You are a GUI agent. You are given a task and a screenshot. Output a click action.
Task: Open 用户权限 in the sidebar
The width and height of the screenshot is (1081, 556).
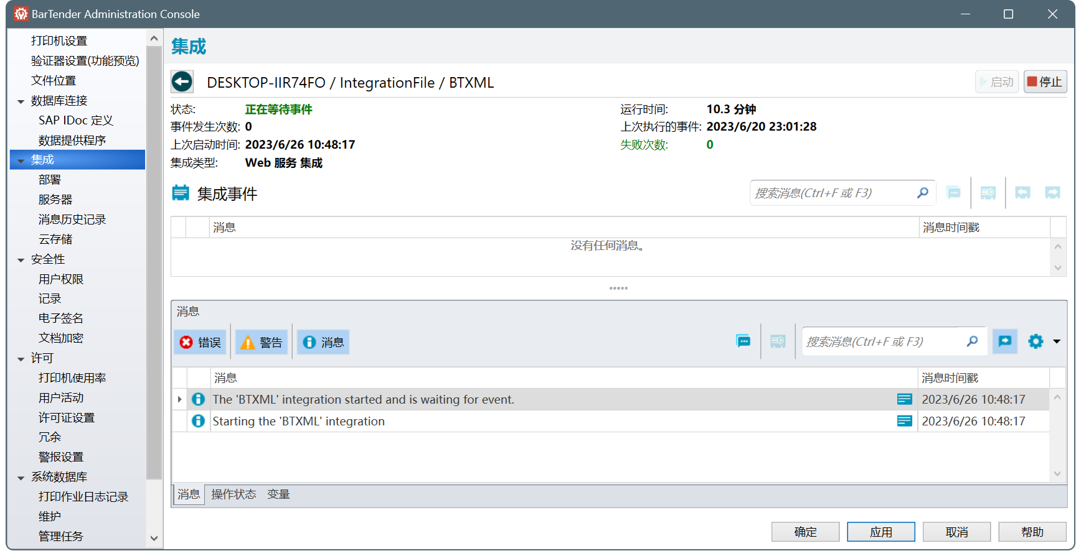(x=61, y=279)
